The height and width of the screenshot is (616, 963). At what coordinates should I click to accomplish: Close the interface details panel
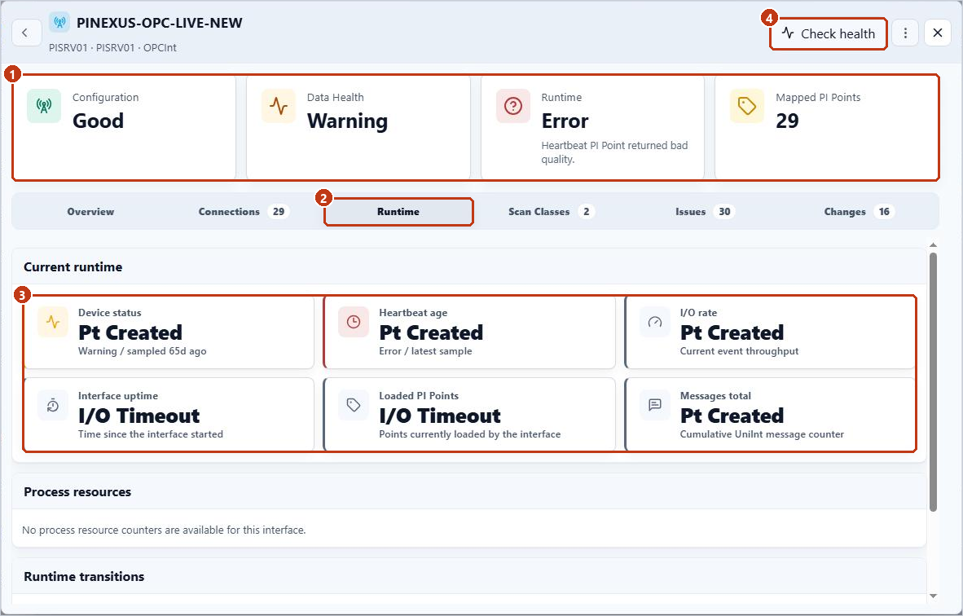(x=937, y=33)
